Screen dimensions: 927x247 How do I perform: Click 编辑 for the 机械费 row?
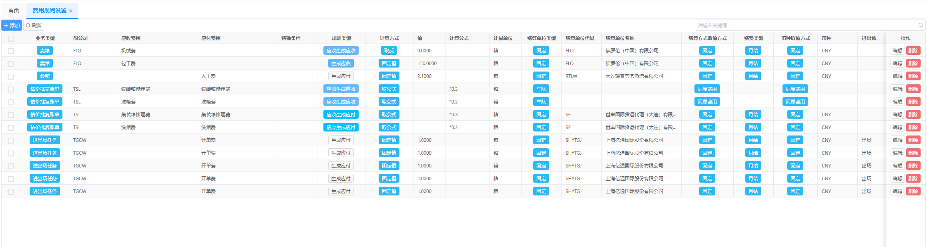click(897, 51)
